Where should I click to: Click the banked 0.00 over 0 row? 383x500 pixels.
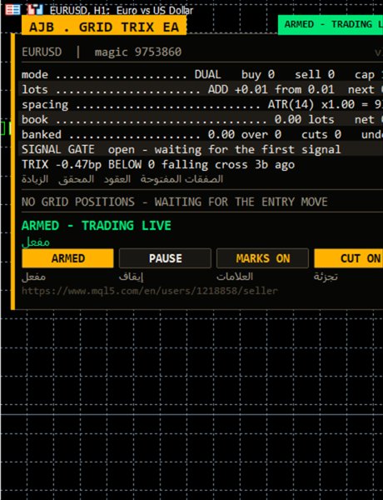pos(202,134)
